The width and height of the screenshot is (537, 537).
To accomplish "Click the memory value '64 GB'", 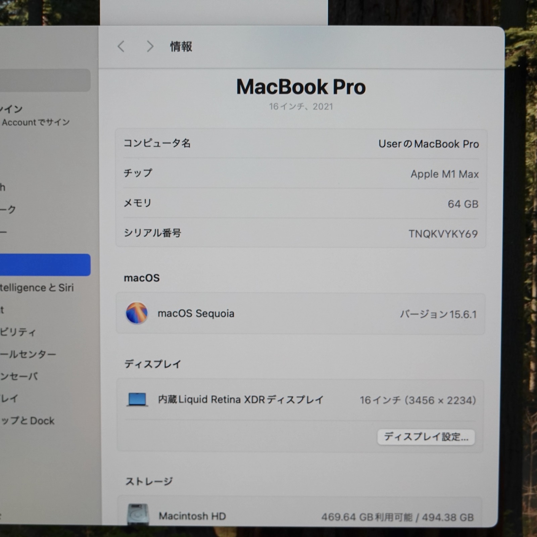I will click(x=463, y=204).
